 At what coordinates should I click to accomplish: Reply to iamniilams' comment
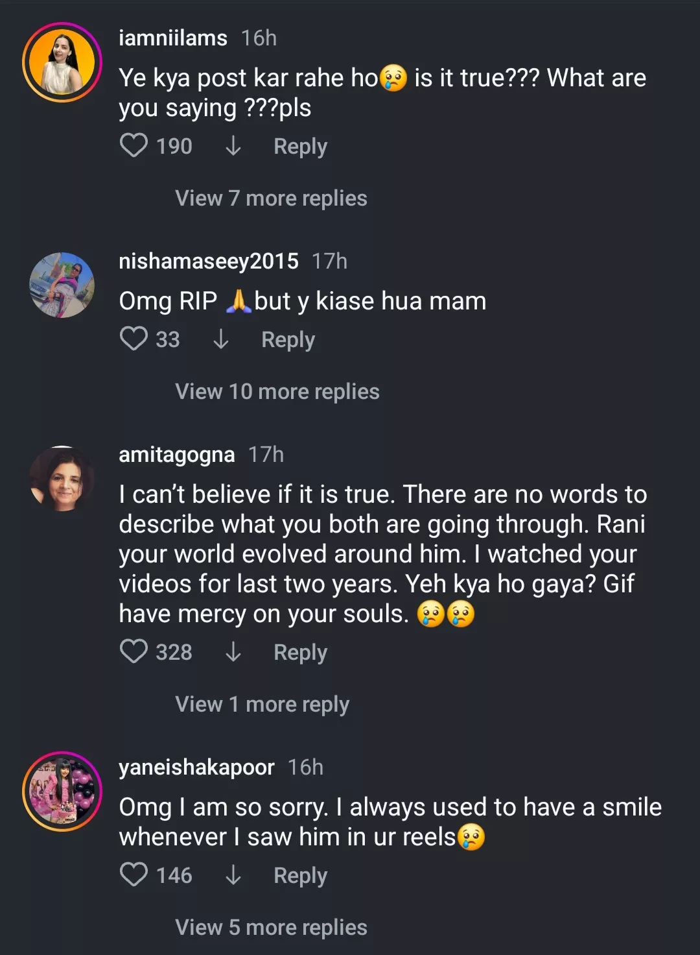click(x=300, y=146)
